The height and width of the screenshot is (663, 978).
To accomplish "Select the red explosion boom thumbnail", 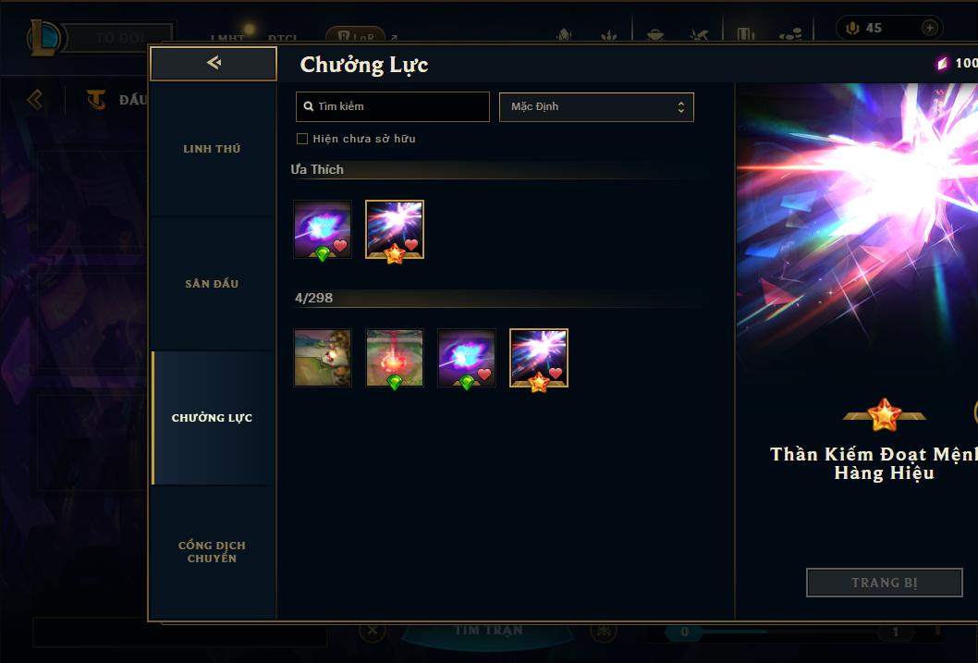I will pos(395,358).
